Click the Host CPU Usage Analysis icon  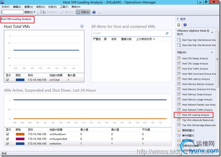(179, 63)
